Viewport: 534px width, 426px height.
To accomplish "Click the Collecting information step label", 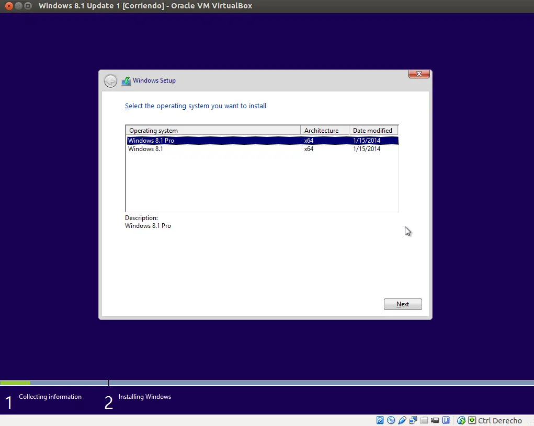I will (50, 397).
